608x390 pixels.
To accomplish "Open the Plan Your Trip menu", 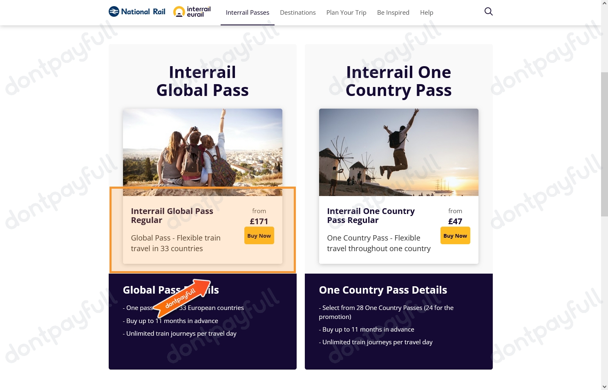I will [346, 13].
